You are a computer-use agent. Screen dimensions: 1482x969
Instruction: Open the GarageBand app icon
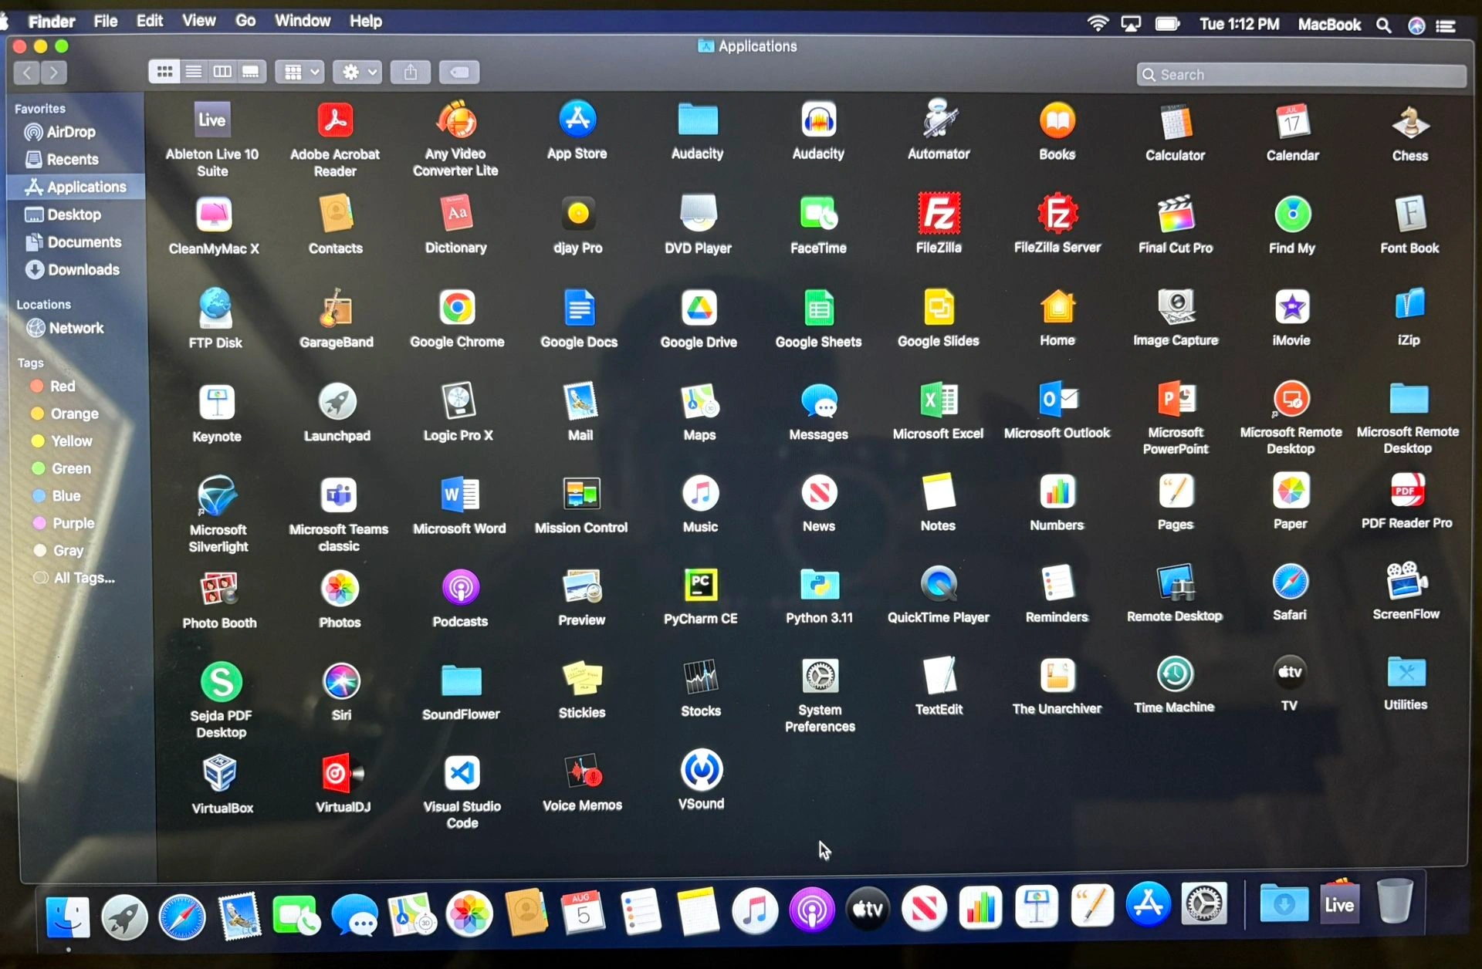[x=336, y=309]
